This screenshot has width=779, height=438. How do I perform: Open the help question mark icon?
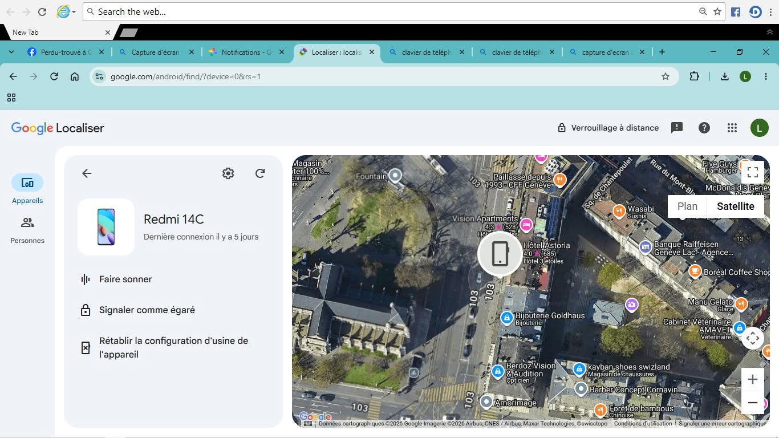(704, 128)
